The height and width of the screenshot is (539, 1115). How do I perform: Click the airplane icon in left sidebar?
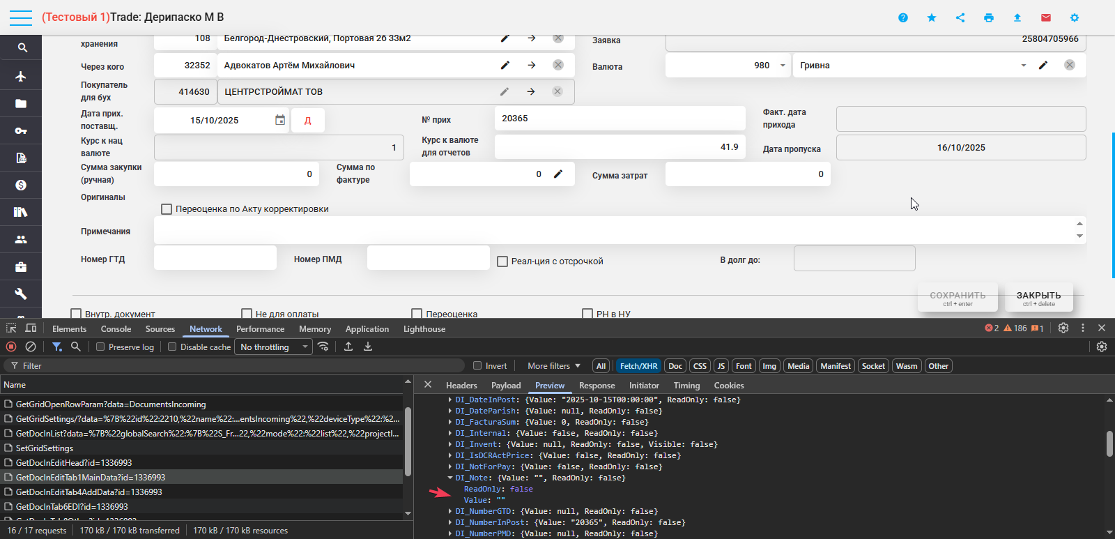[21, 76]
